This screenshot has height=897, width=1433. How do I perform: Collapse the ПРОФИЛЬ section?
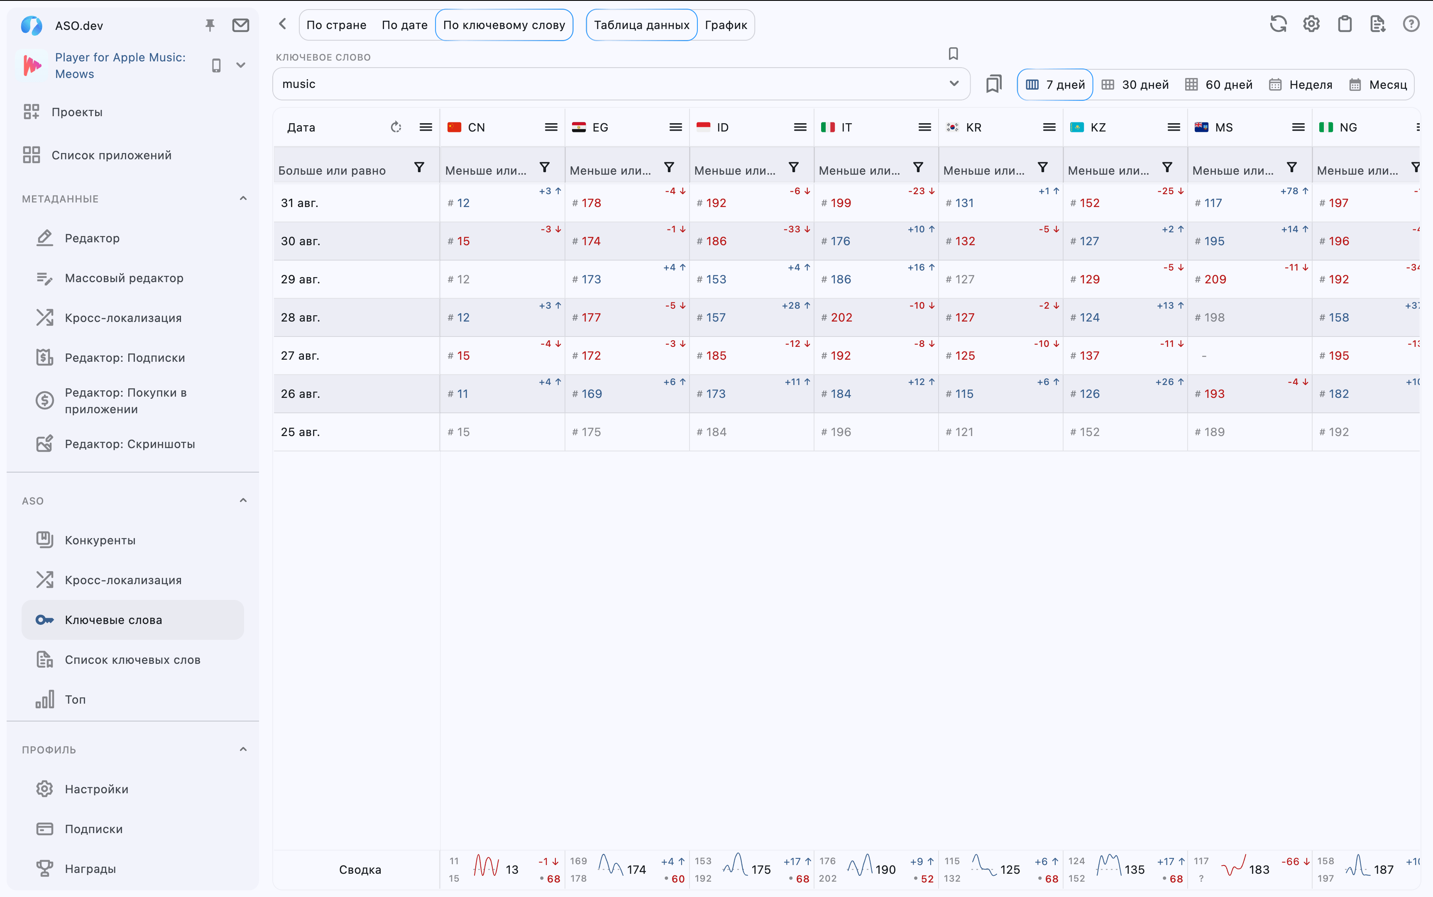click(x=243, y=749)
